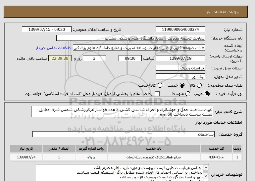Viewport: 255px width, 181px height.
Task: Click the response deadline date 1399/07/19 field
Action: pyautogui.click(x=180, y=58)
